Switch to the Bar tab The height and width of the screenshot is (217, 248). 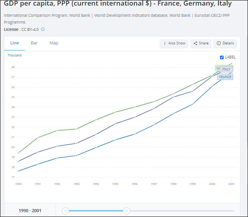[34, 43]
